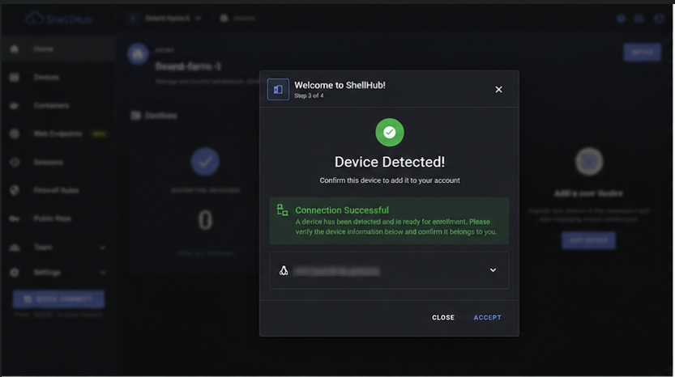Open Public Keys in the sidebar
The height and width of the screenshot is (377, 675).
58,218
